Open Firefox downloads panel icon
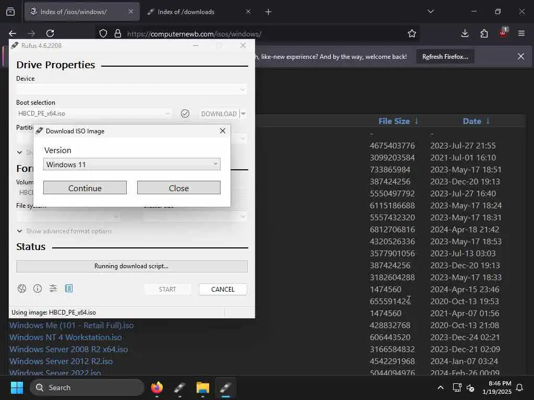This screenshot has width=534, height=400. tap(465, 33)
